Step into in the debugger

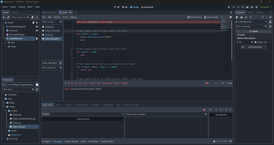216,110
